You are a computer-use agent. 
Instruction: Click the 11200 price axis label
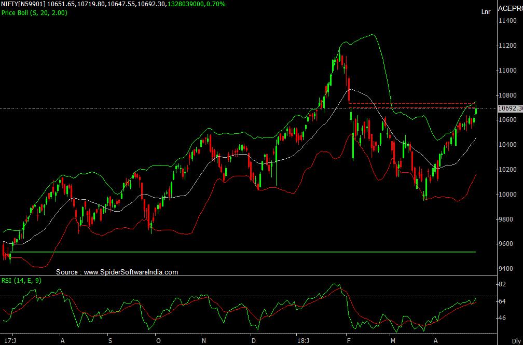[x=507, y=46]
